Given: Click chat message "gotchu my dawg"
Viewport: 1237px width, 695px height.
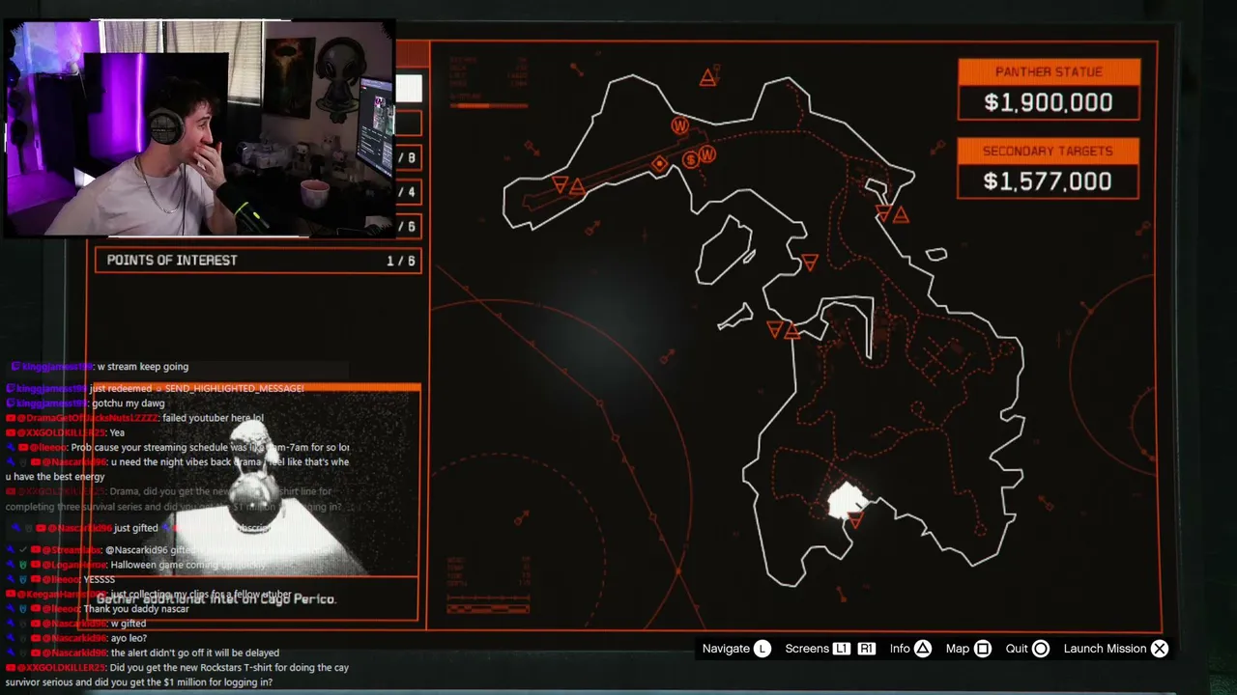Looking at the screenshot, I should coord(129,403).
